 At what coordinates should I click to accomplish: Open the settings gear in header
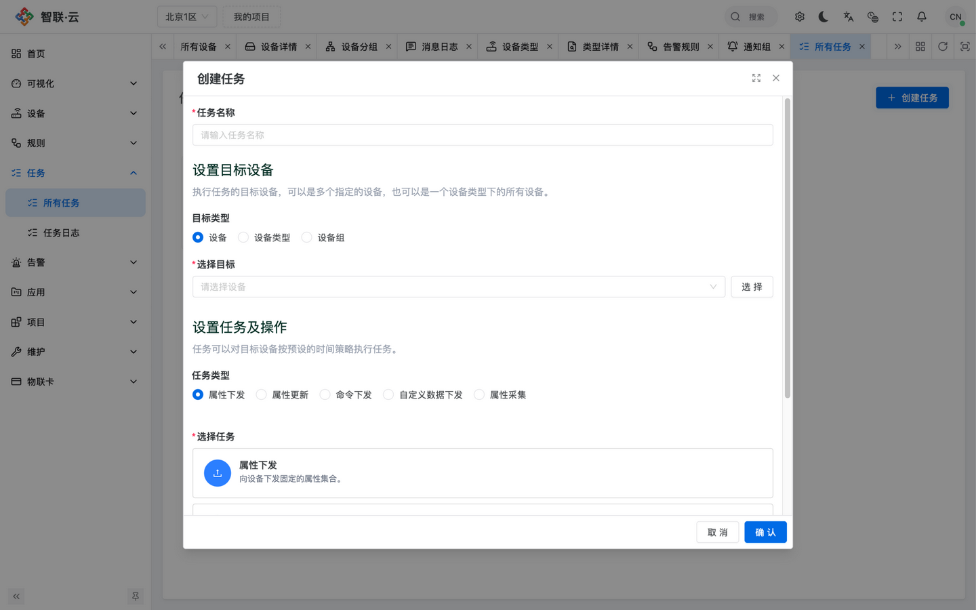800,17
